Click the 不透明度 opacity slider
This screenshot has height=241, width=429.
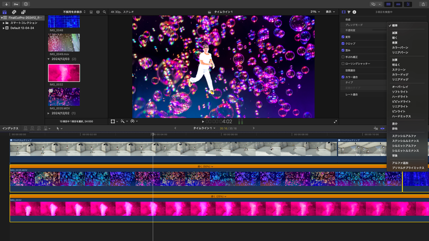pos(379,31)
